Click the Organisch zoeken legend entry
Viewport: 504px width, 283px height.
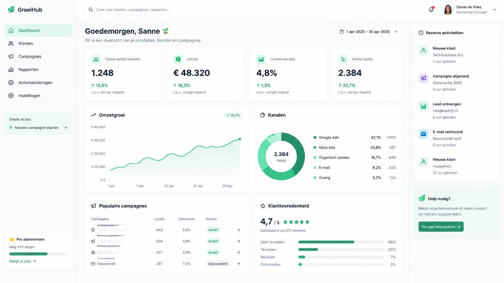click(x=354, y=158)
